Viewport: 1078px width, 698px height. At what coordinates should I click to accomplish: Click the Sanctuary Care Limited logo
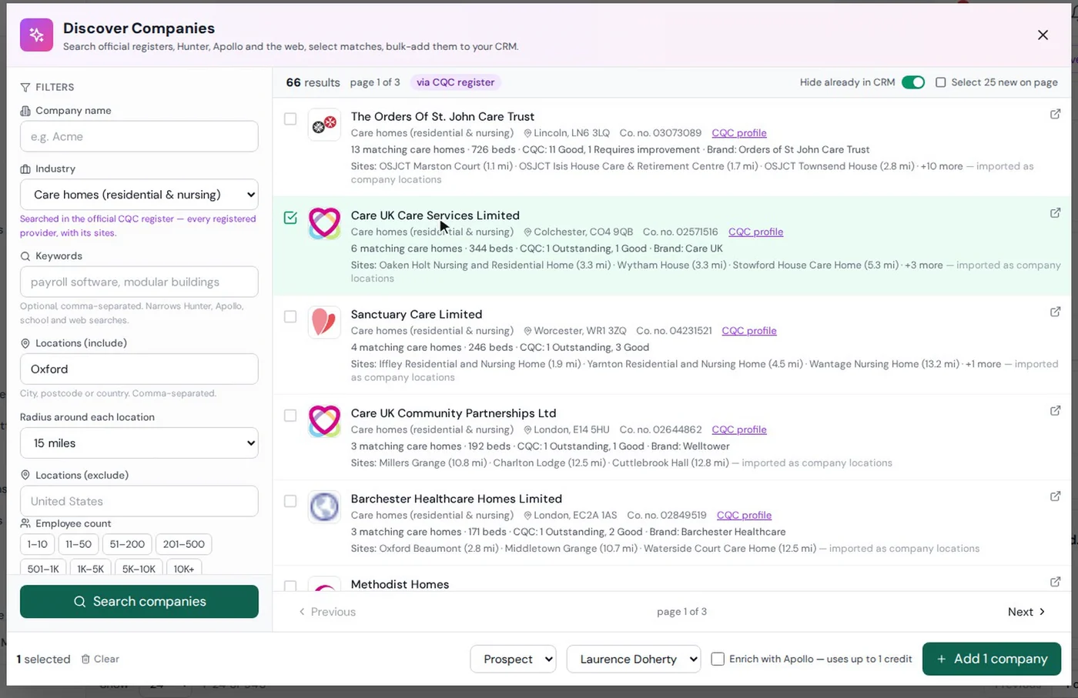click(324, 322)
